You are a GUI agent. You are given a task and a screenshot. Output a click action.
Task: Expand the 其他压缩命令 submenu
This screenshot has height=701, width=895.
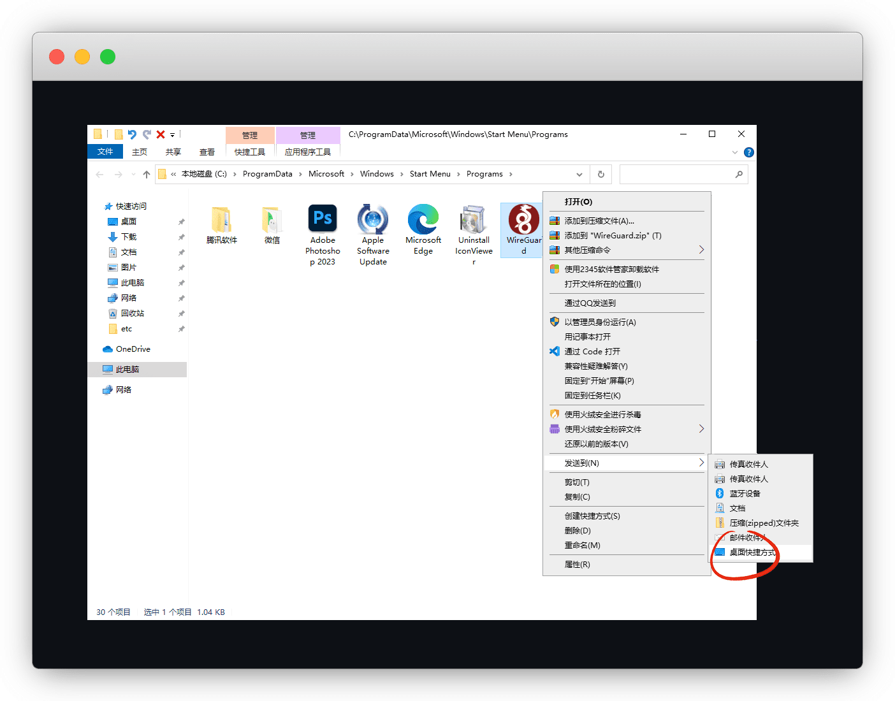pos(701,250)
